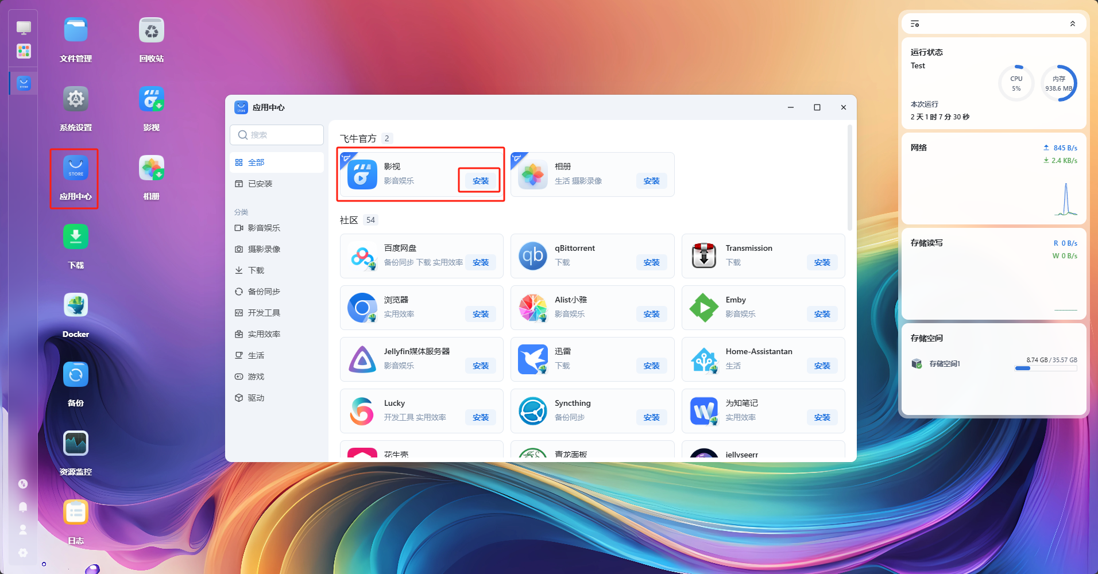This screenshot has height=574, width=1098.
Task: Filter by 生活 category in sidebar
Action: coord(277,355)
